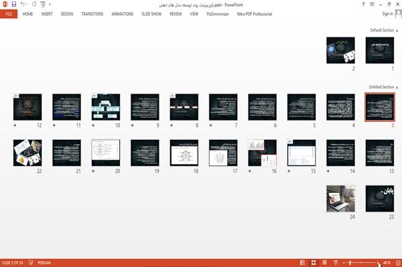This screenshot has width=402, height=267.
Task: Click the user account avatar icon
Action: [399, 14]
